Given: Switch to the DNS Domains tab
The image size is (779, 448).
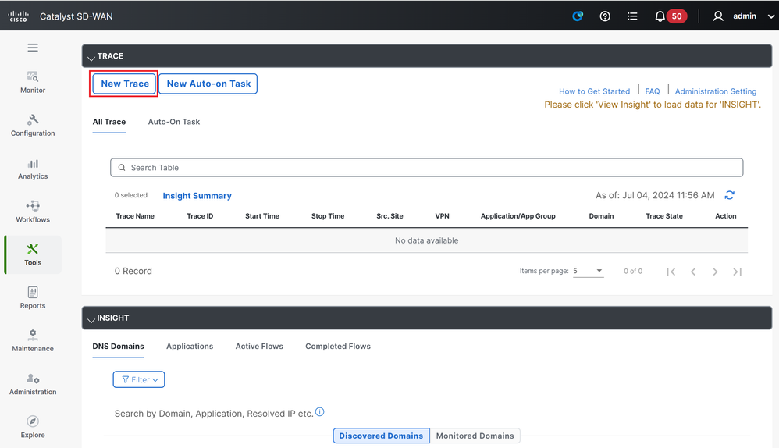Looking at the screenshot, I should tap(118, 347).
